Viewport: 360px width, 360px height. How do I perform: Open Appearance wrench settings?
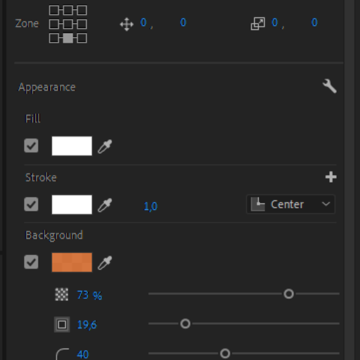(x=330, y=86)
